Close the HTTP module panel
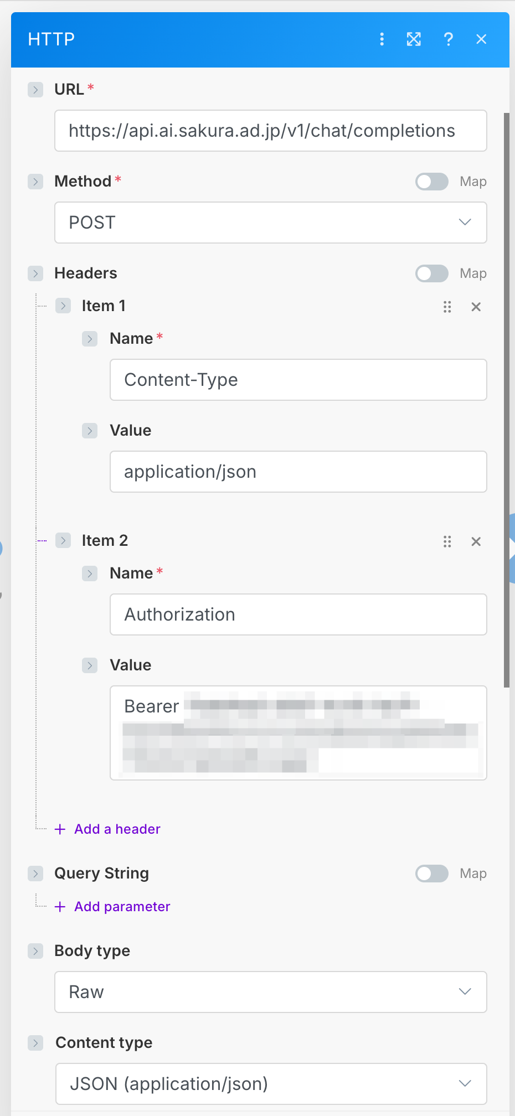Image resolution: width=515 pixels, height=1116 pixels. [481, 39]
